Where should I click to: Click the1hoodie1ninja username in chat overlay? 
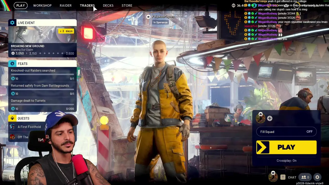coord(255,1)
